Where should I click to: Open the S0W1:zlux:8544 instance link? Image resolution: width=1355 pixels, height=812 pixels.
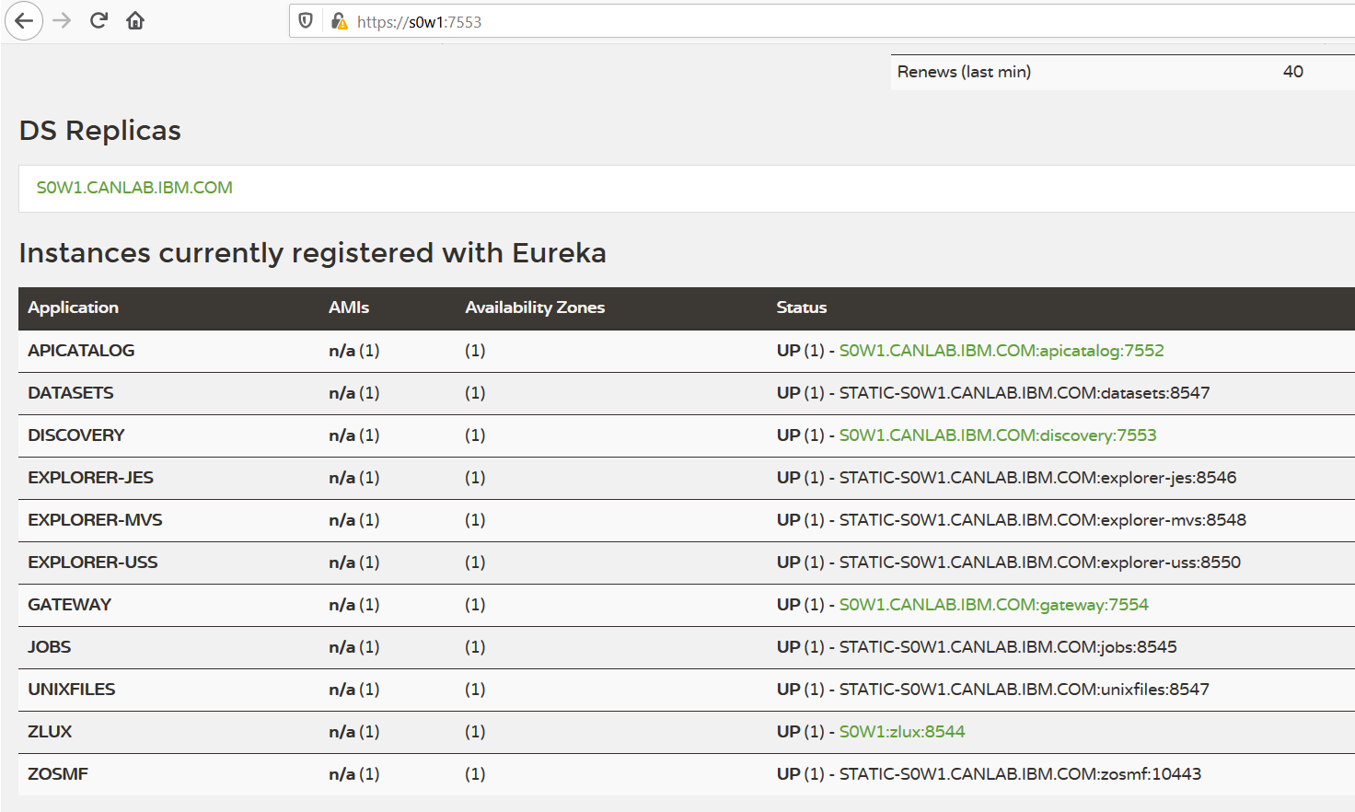click(901, 732)
